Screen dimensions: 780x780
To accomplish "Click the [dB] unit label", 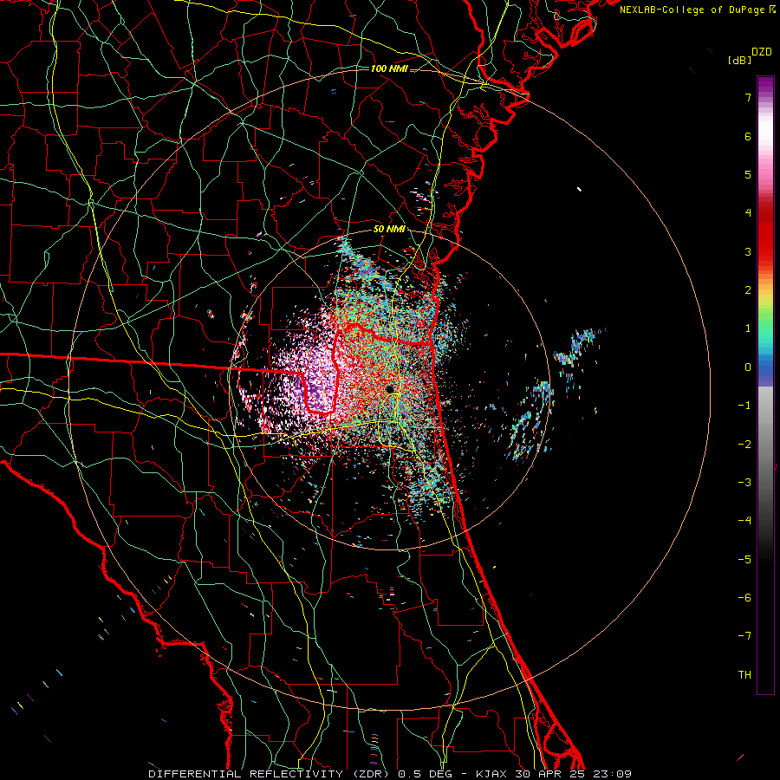I will (x=739, y=60).
